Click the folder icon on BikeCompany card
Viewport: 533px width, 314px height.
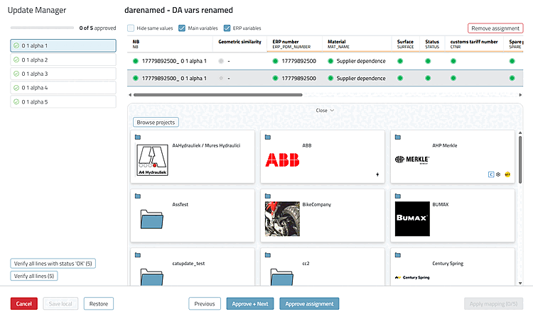(268, 196)
